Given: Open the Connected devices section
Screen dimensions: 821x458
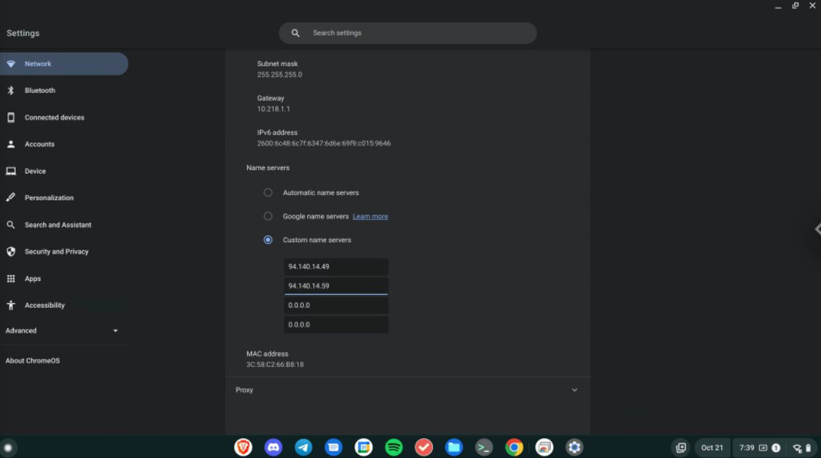Looking at the screenshot, I should click(54, 118).
